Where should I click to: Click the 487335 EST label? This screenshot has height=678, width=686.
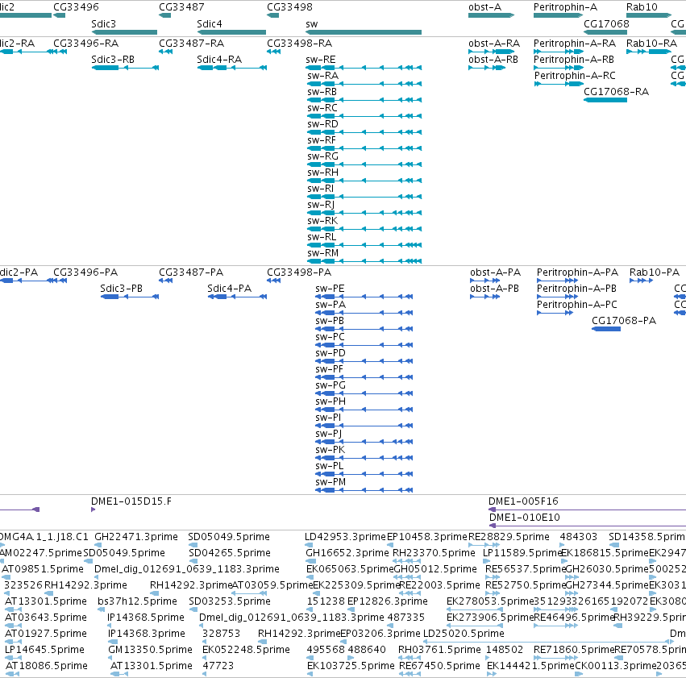pyautogui.click(x=406, y=618)
